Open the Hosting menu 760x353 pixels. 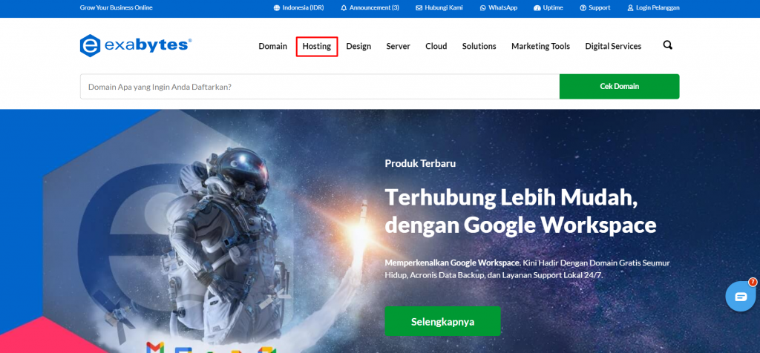[x=316, y=46]
